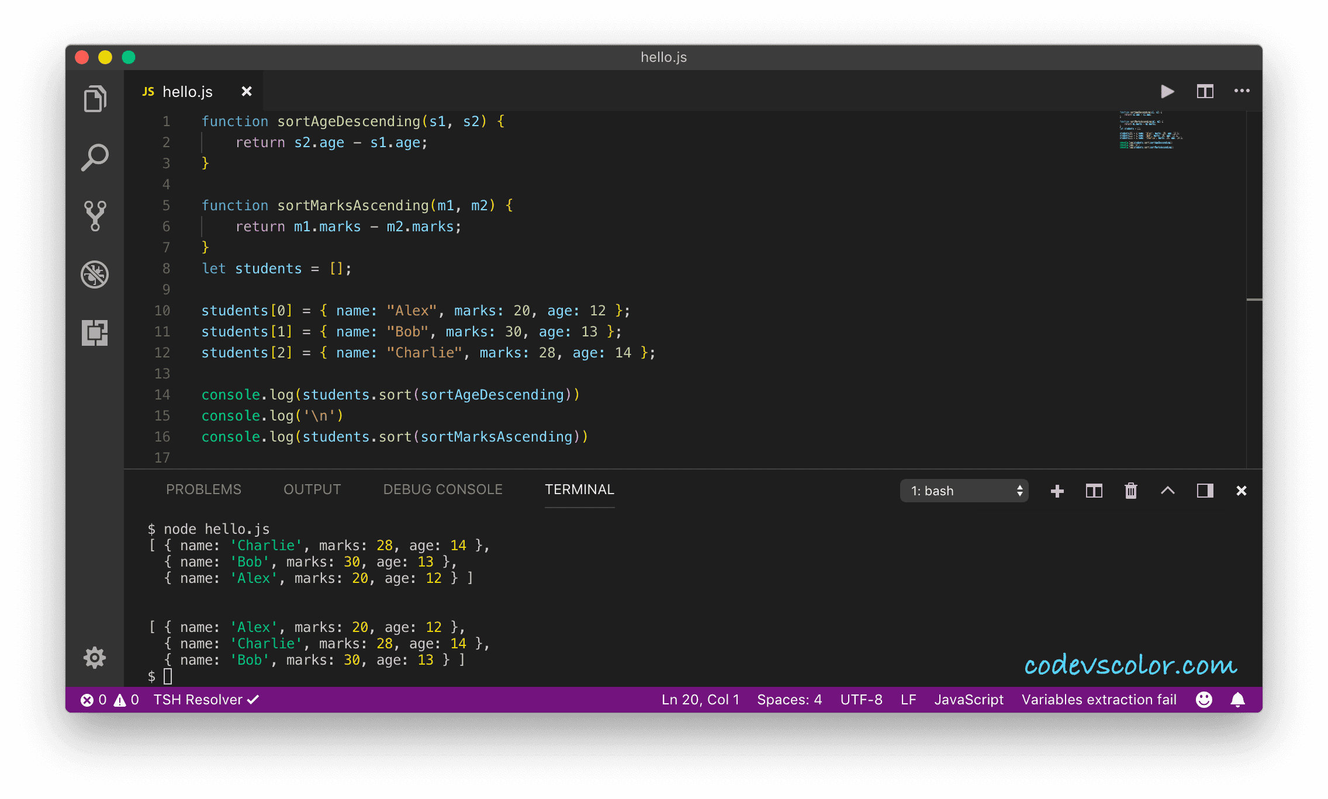Run the hello.js file

point(1167,91)
